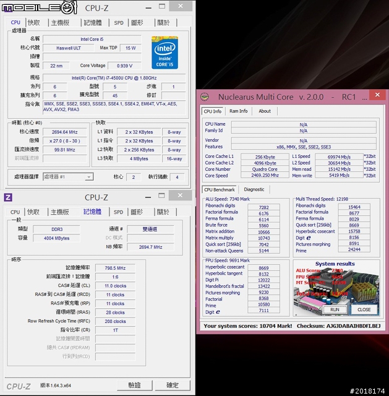The width and height of the screenshot is (389, 396).
Task: Open 快取 tab in lower CPU-Z window
Action: 33,212
